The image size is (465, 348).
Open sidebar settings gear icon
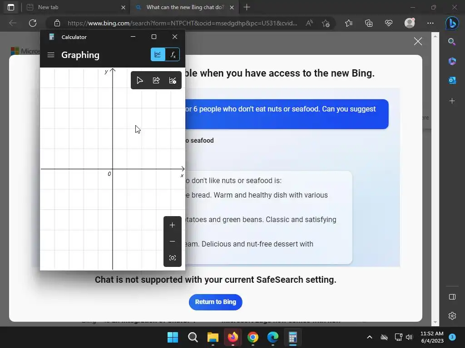(x=452, y=316)
